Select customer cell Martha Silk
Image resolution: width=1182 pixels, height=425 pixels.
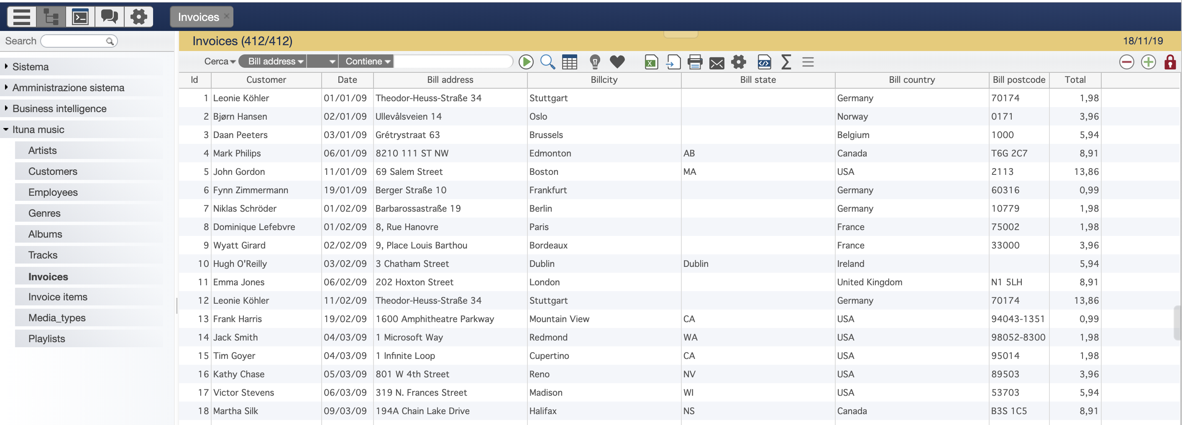(x=266, y=411)
